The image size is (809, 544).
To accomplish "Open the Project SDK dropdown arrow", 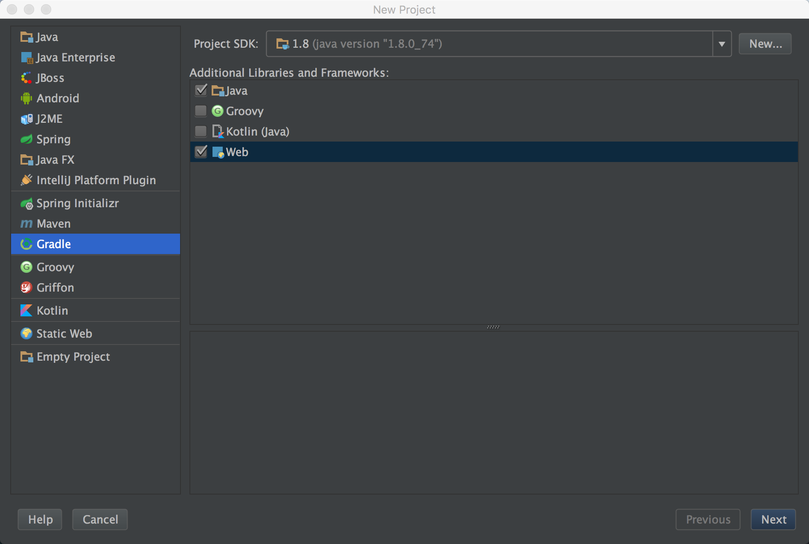I will [x=722, y=44].
